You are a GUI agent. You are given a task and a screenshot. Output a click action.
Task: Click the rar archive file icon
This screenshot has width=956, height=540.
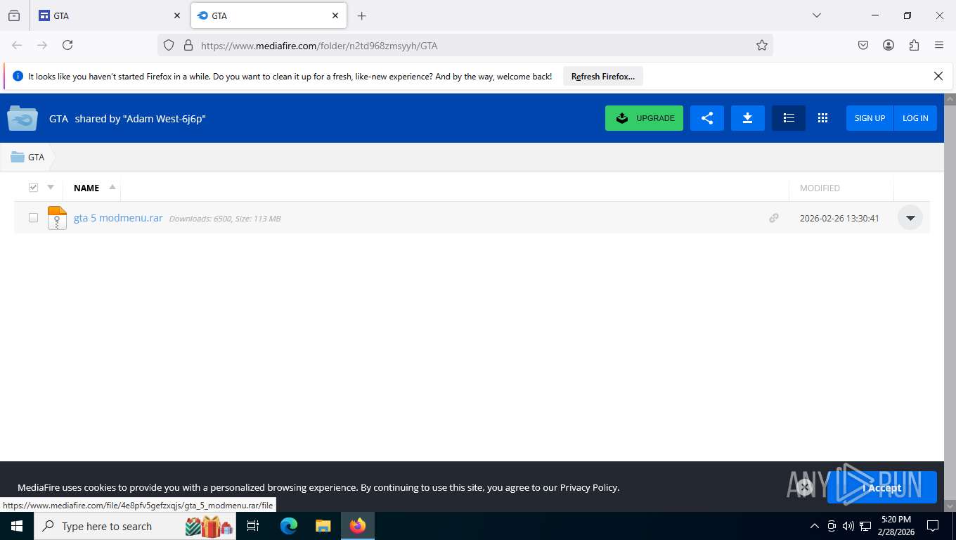pos(57,218)
